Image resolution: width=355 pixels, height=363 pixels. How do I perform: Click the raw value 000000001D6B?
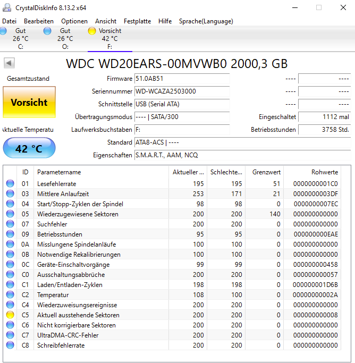pyautogui.click(x=316, y=285)
